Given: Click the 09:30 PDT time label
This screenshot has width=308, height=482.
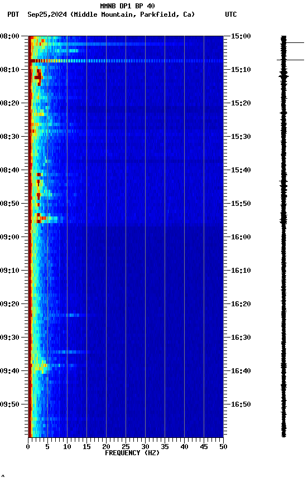Looking at the screenshot, I should pyautogui.click(x=9, y=338).
